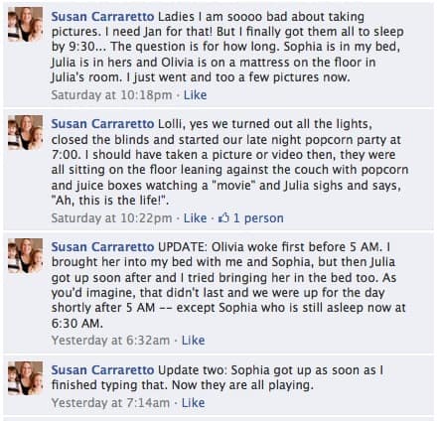
Task: Open the 'Saturday at 10:18pm' timestamp
Action: 111,95
